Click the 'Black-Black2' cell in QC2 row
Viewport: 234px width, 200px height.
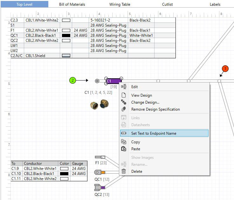[x=141, y=41]
